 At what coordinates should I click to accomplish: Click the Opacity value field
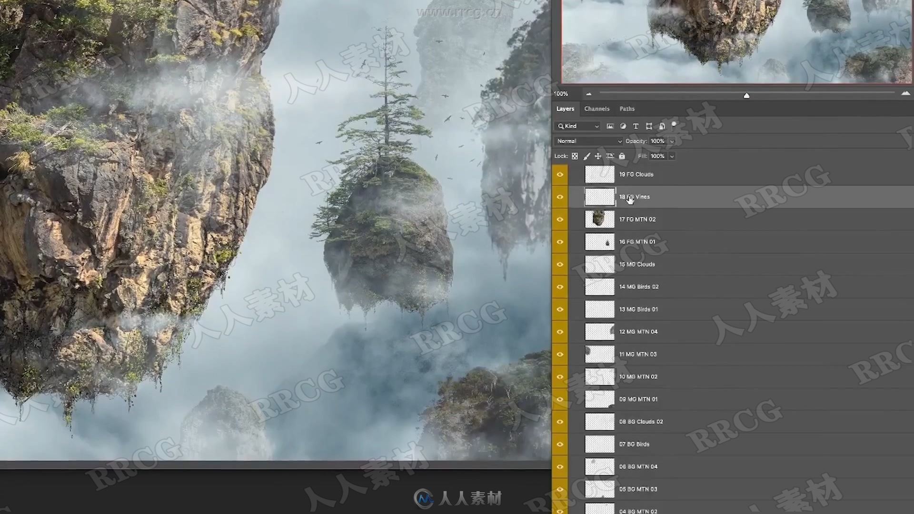(658, 141)
